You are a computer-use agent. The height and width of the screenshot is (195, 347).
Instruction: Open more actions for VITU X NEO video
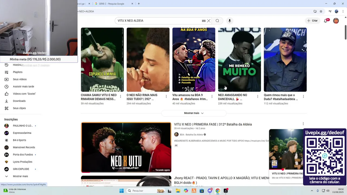click(x=303, y=124)
